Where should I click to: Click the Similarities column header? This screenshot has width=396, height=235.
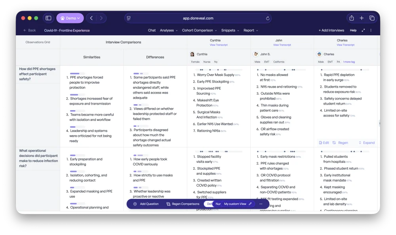click(92, 57)
